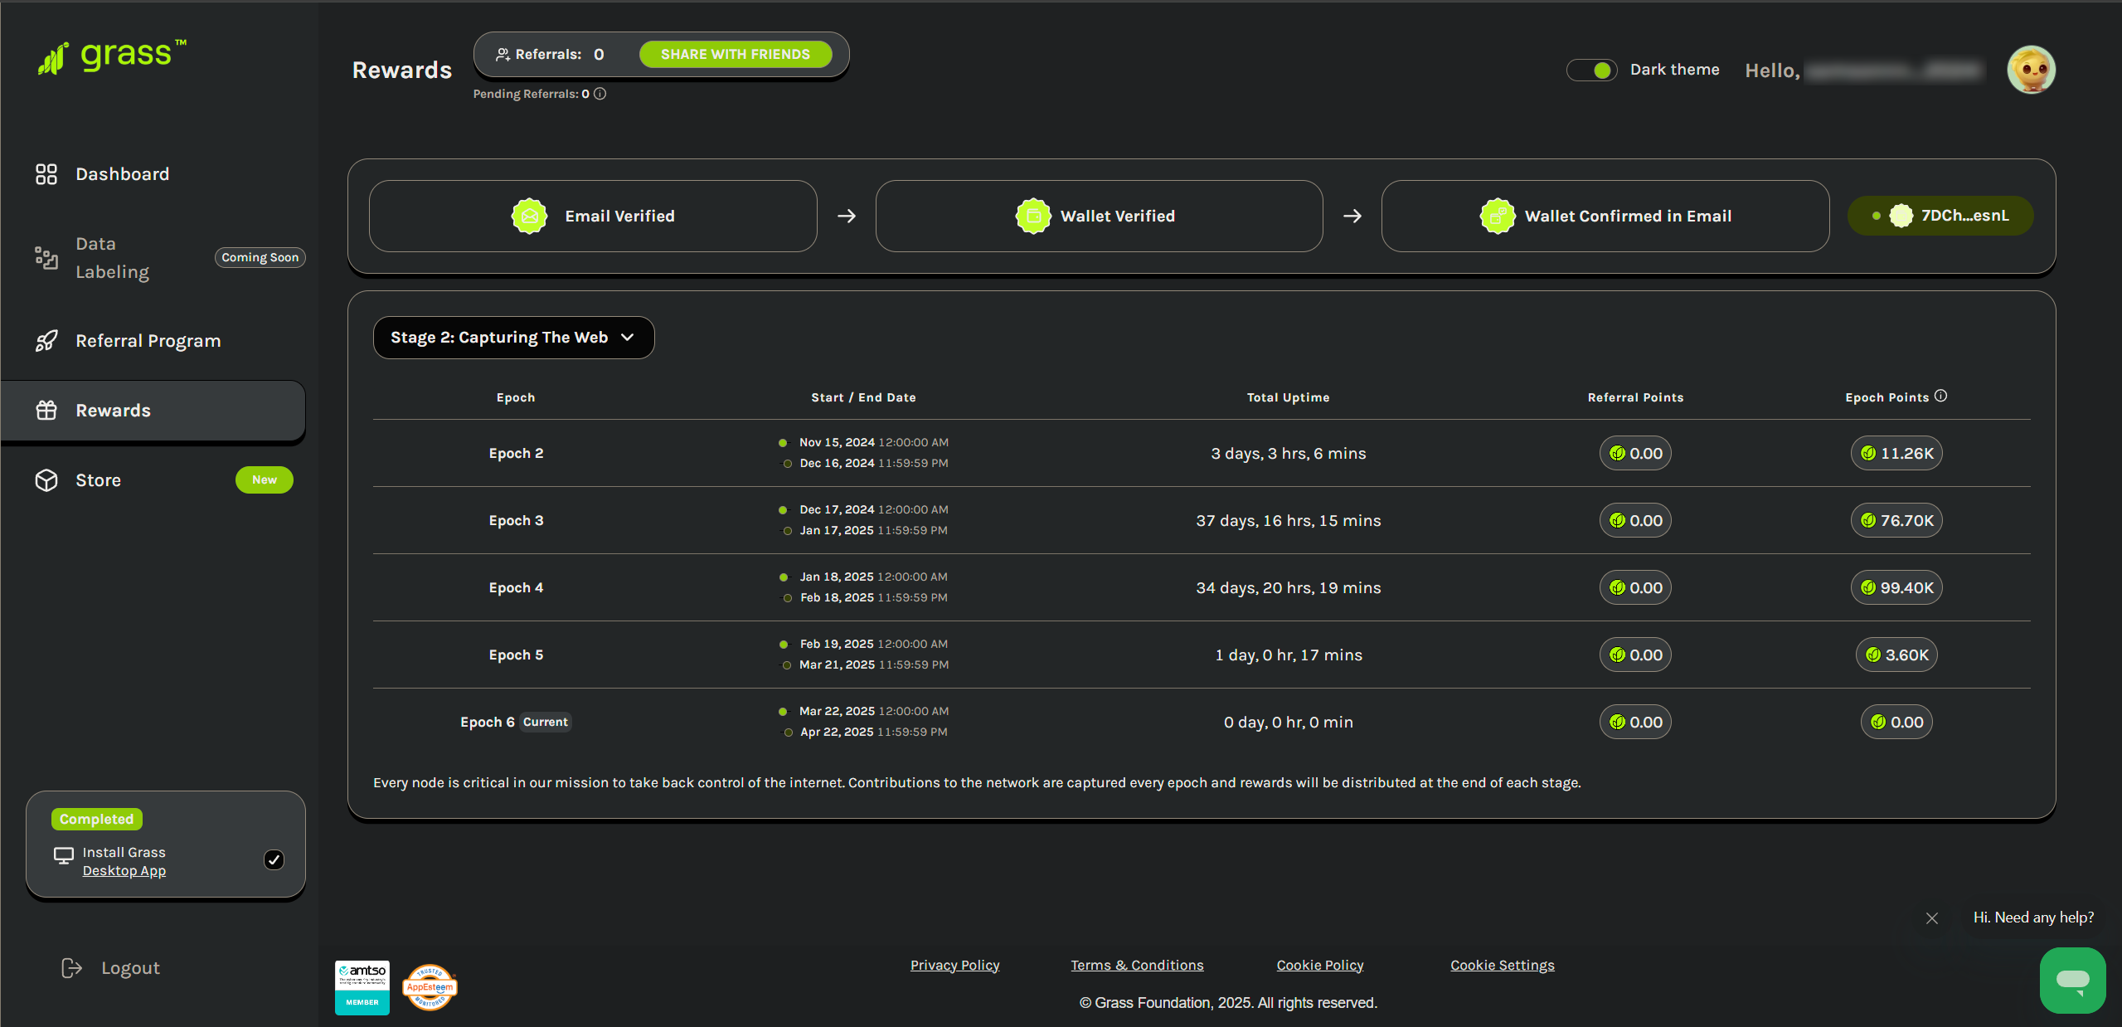
Task: Click the Epoch Points info icon
Action: click(1940, 396)
